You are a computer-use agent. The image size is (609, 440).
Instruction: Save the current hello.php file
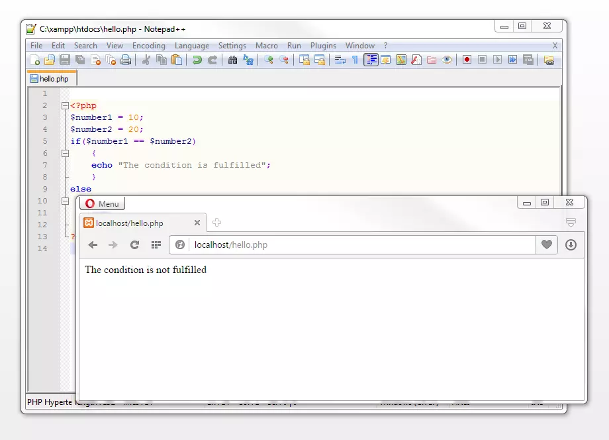[63, 60]
